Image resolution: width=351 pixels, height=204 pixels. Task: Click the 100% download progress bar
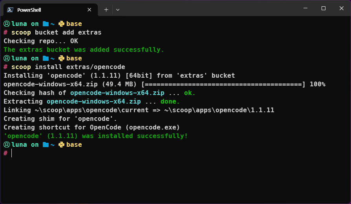click(223, 84)
